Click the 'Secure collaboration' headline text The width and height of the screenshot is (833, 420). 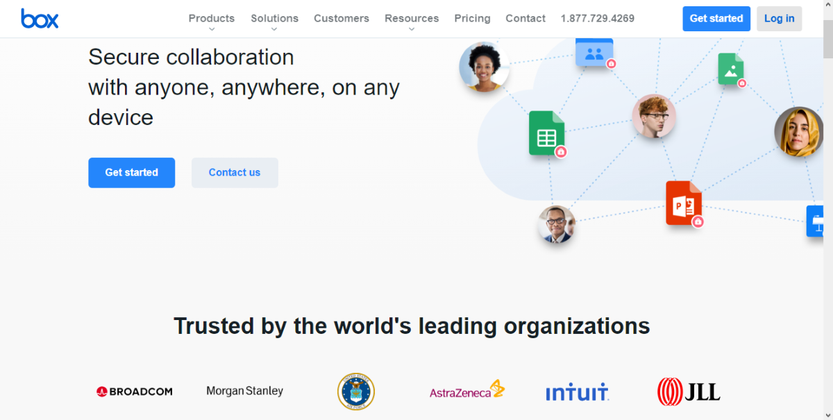pos(191,57)
